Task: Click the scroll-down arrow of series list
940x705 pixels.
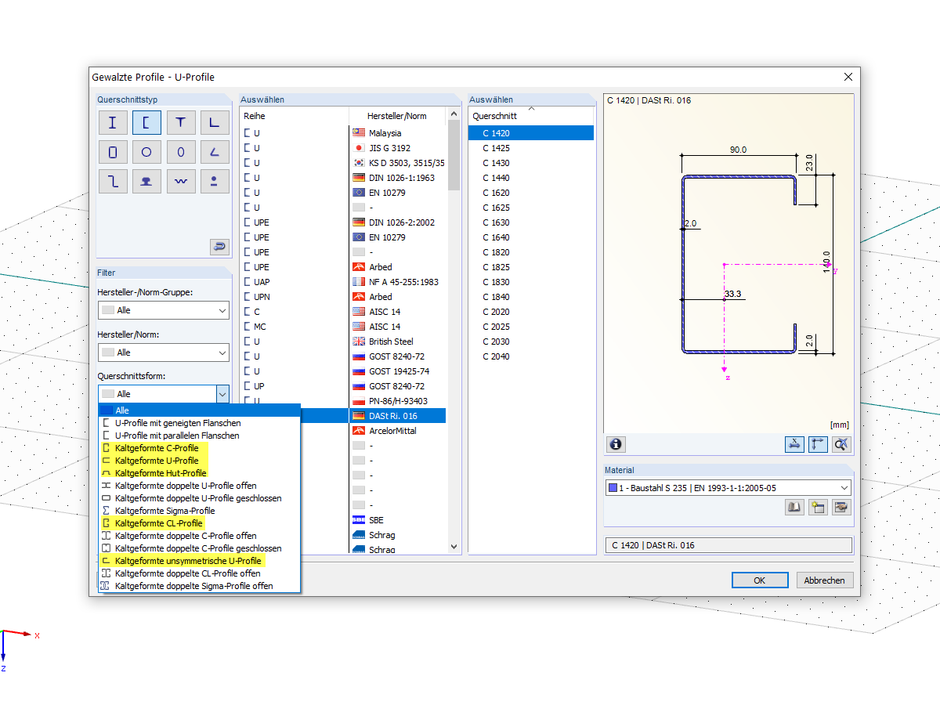Action: coord(454,547)
